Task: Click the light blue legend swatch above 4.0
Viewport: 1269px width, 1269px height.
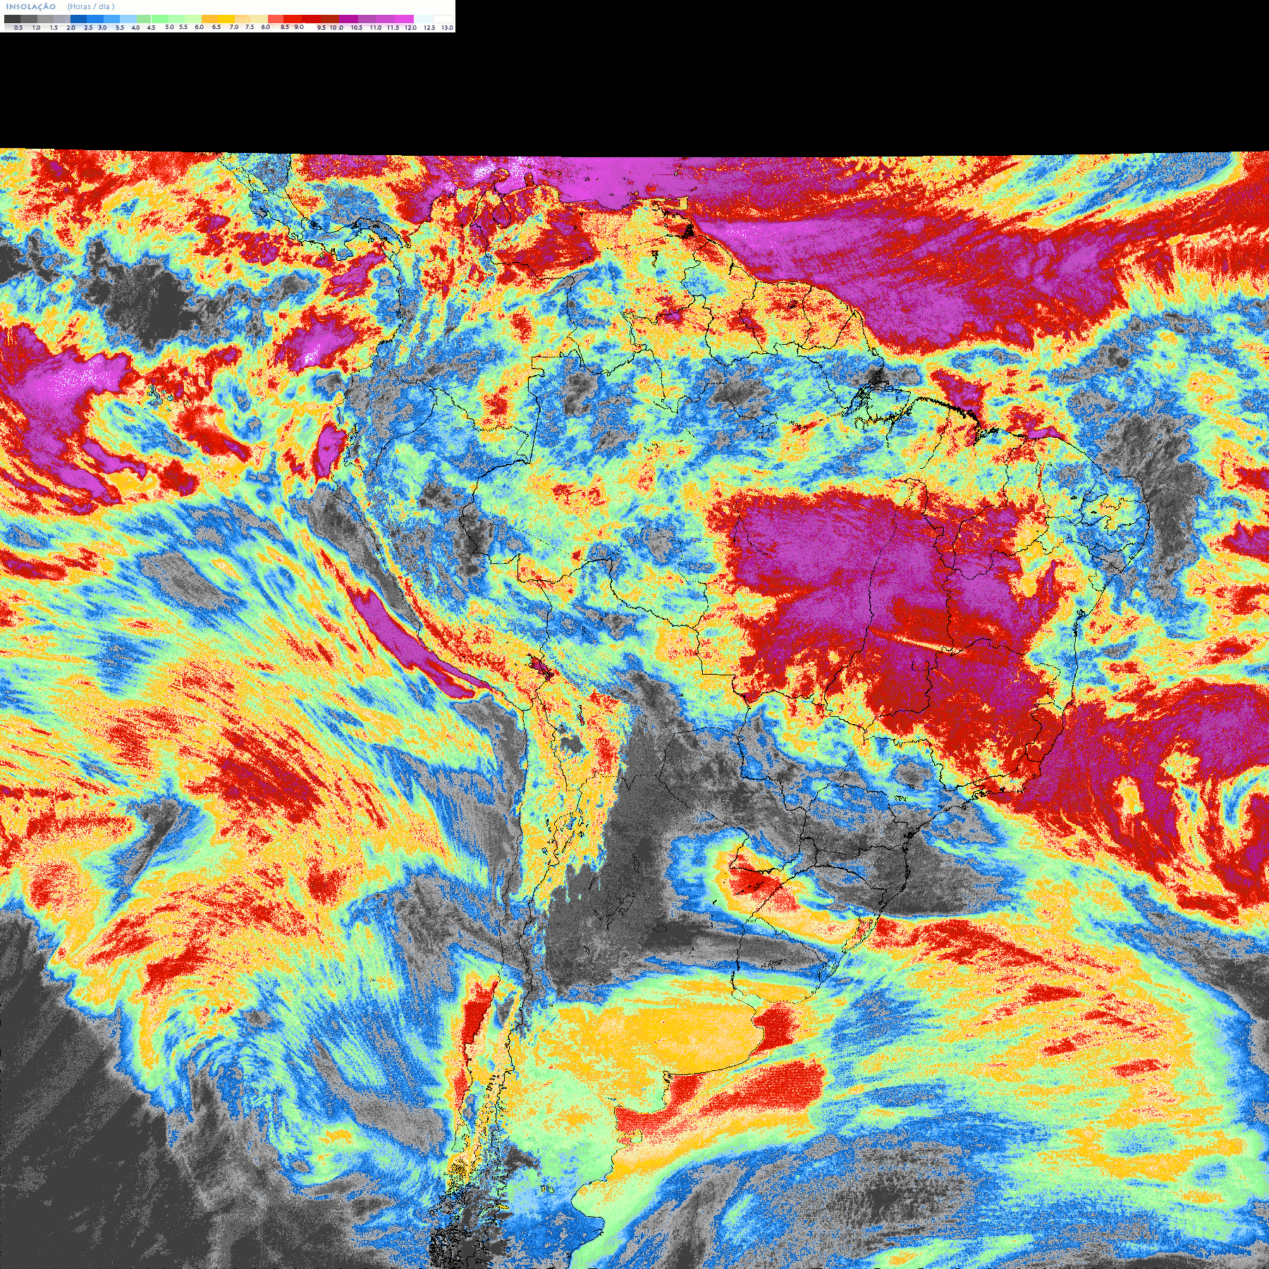Action: [x=128, y=19]
